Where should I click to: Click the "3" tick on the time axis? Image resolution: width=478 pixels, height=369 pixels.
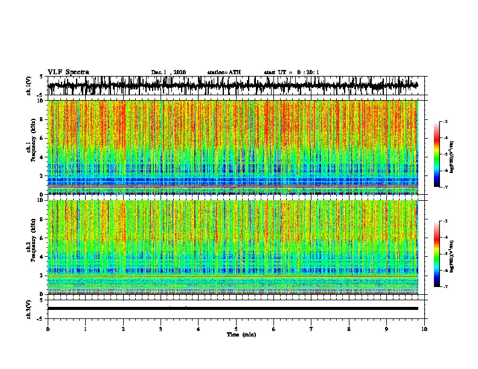tap(161, 329)
